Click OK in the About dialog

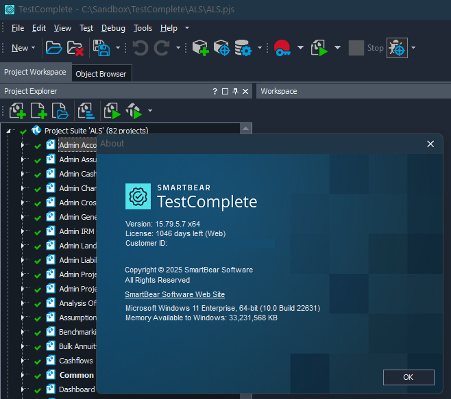click(408, 377)
